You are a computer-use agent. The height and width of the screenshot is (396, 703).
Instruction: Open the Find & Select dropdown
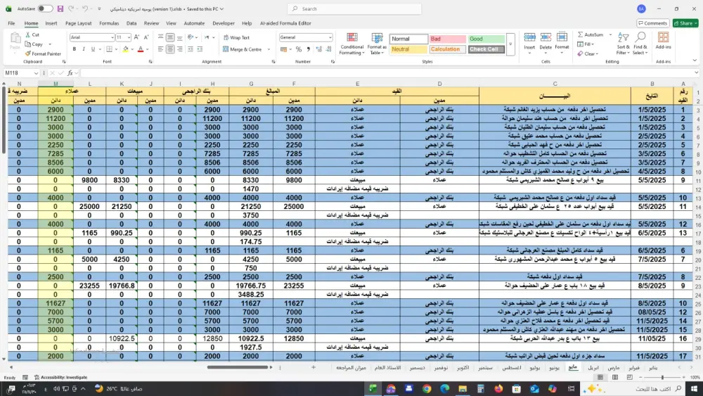pyautogui.click(x=640, y=44)
